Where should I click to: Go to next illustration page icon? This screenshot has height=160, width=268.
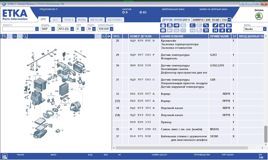click(x=229, y=26)
